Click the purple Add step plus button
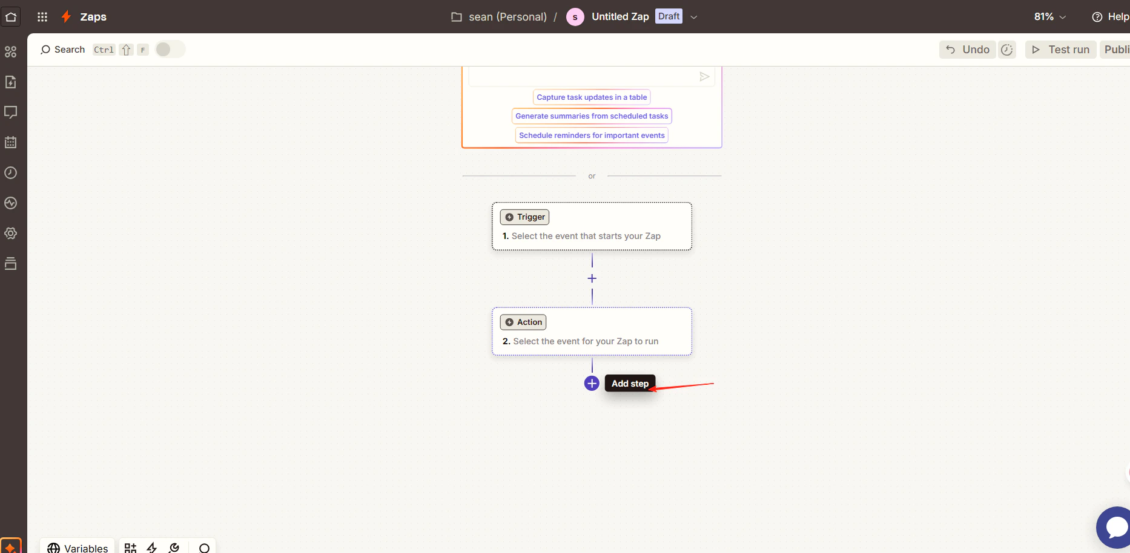1130x553 pixels. [592, 384]
